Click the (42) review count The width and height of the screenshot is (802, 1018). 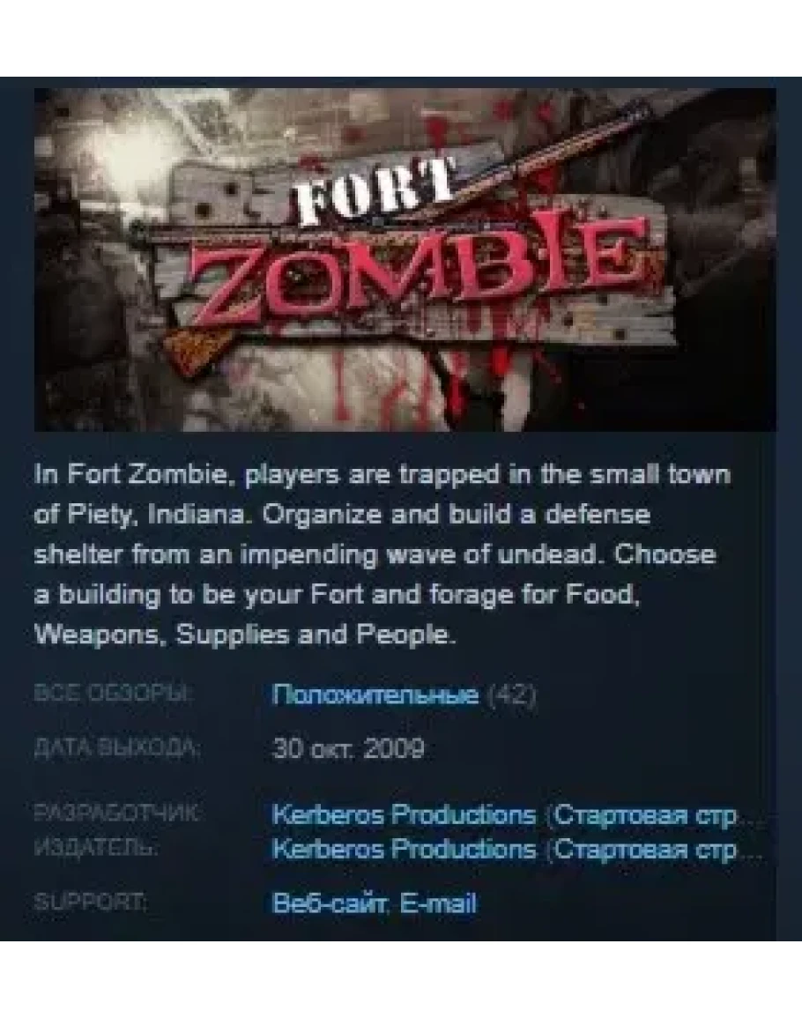click(x=512, y=695)
